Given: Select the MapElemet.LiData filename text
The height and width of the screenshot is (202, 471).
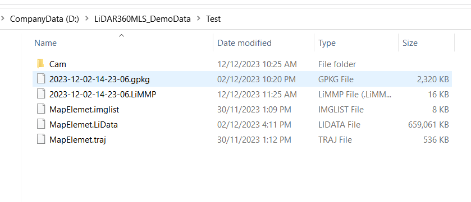Looking at the screenshot, I should (84, 125).
